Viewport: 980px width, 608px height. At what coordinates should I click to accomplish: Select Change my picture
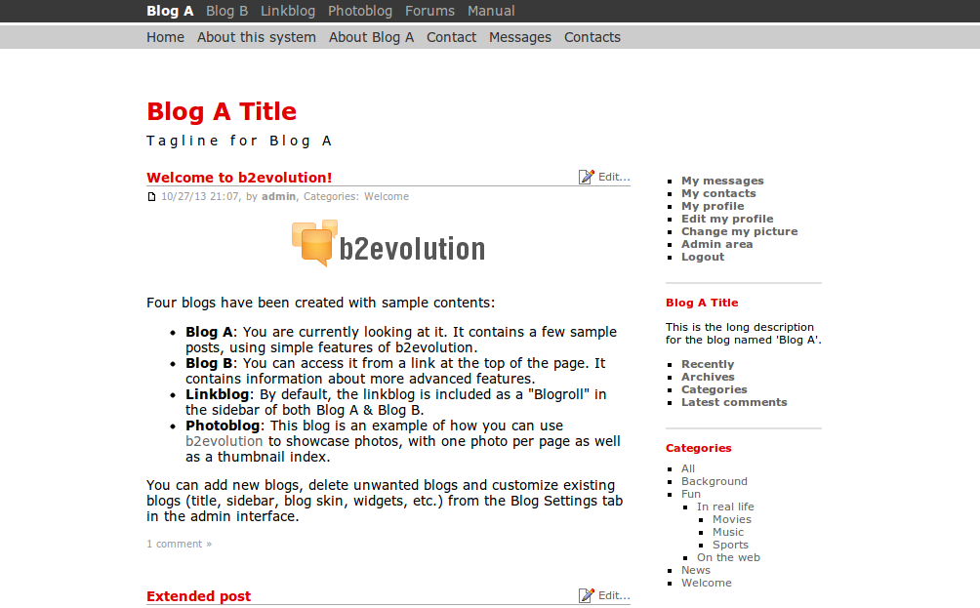tap(739, 231)
